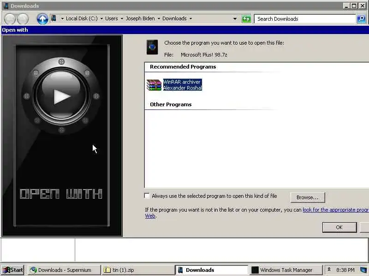Click the Up folder arrow button

tap(42, 19)
